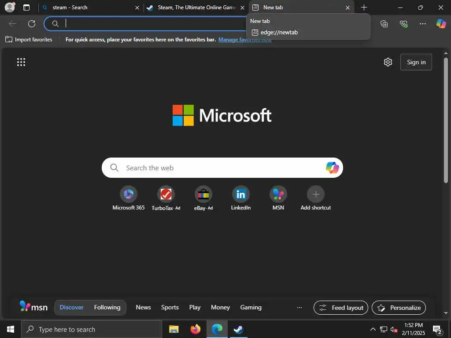Screen dimensions: 451x338
Task: Click the Sign in button
Action: [416, 62]
